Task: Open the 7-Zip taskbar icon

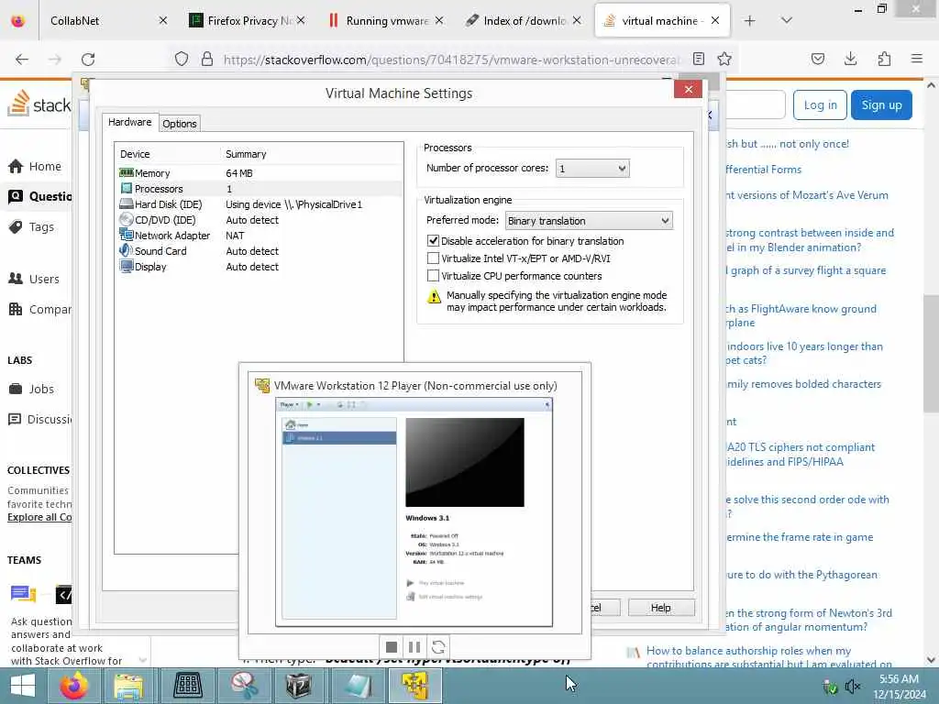Action: point(299,686)
